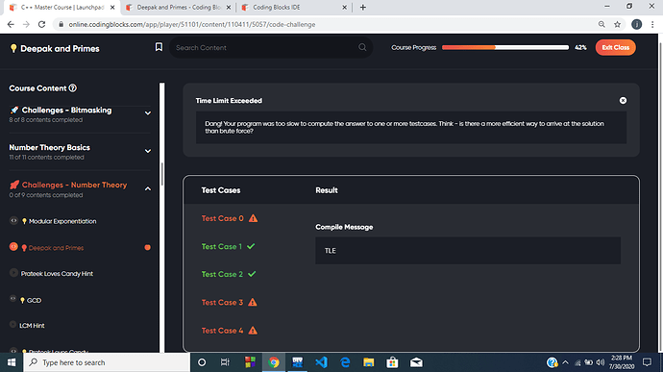663x372 pixels.
Task: Click the code icon before GCD
Action: point(12,299)
